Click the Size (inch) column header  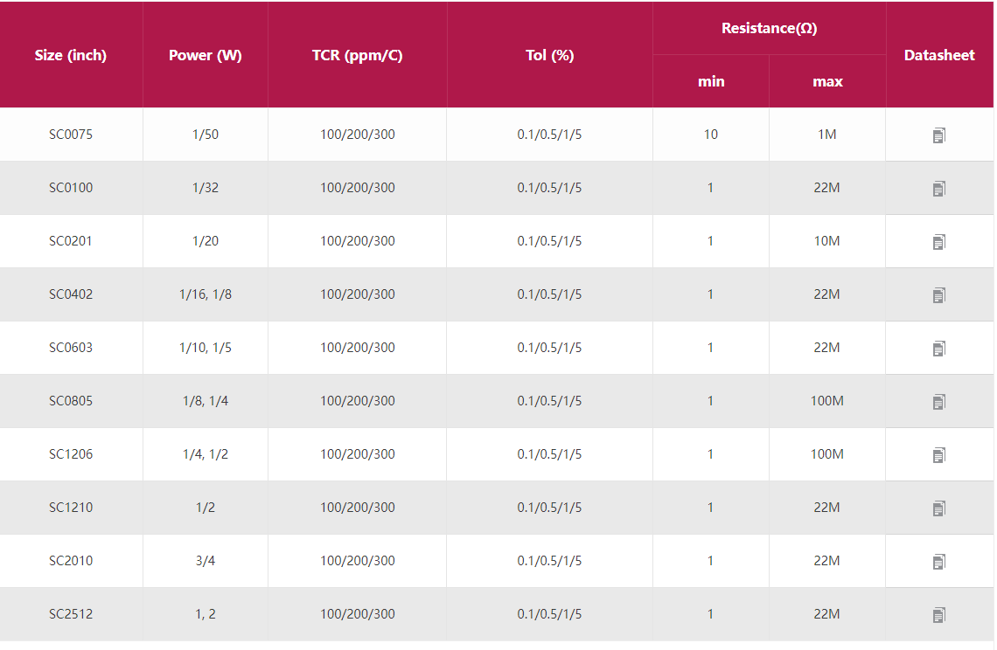[x=71, y=55]
